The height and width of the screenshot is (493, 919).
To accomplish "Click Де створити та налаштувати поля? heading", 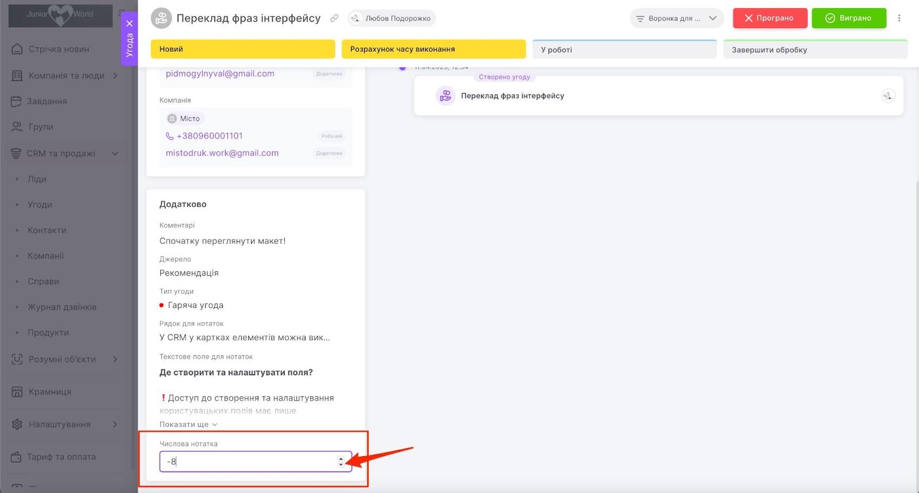I will (x=236, y=372).
